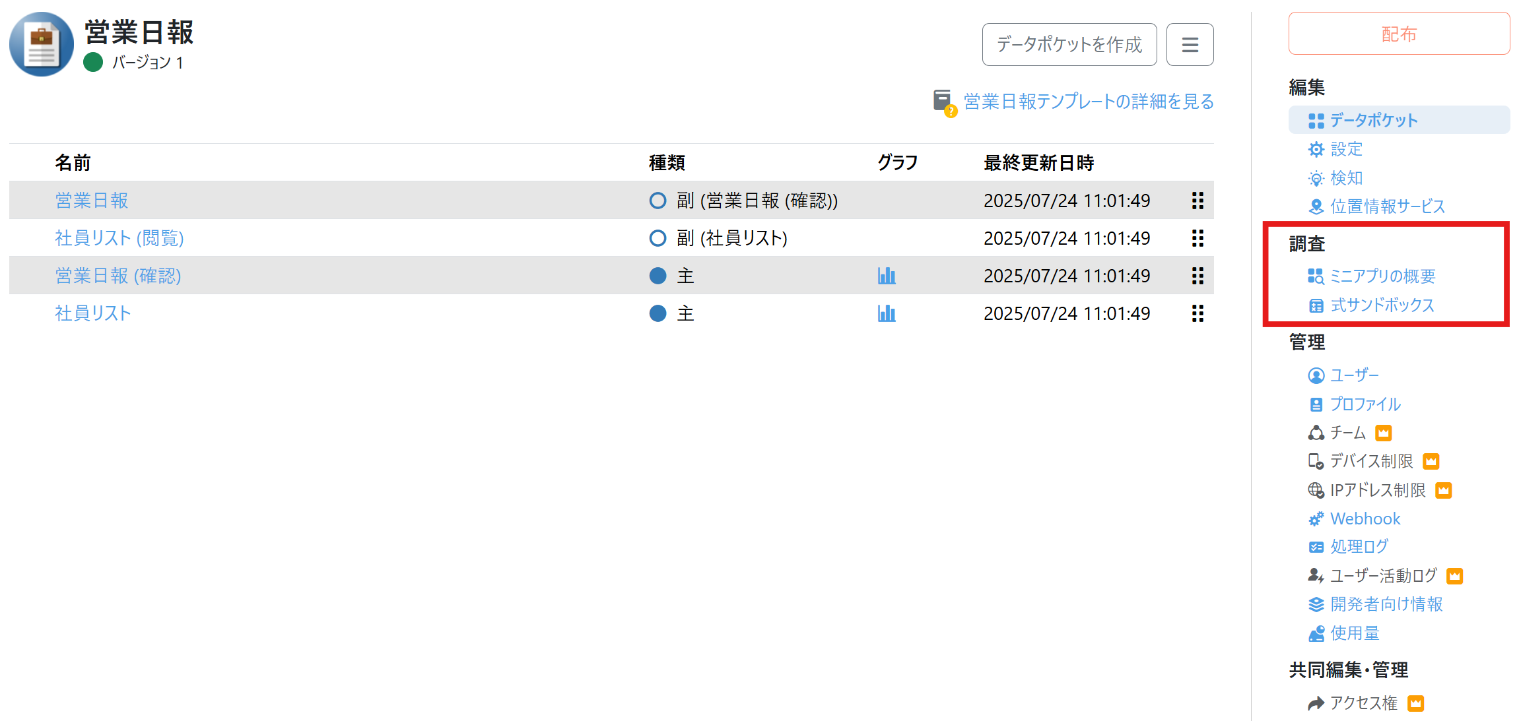Screen dimensions: 1519x721
Task: Open the hamburger menu near データポケットを作成
Action: tap(1190, 44)
